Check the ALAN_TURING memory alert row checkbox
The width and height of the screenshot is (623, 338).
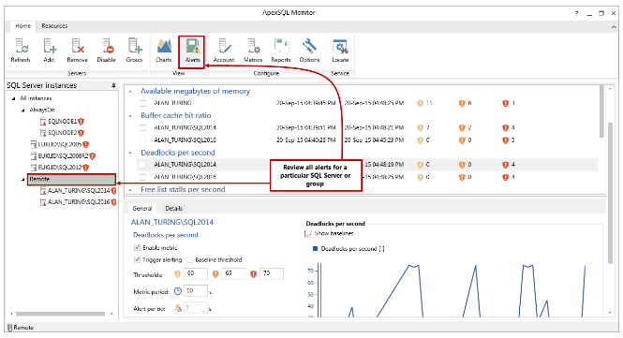(x=142, y=103)
